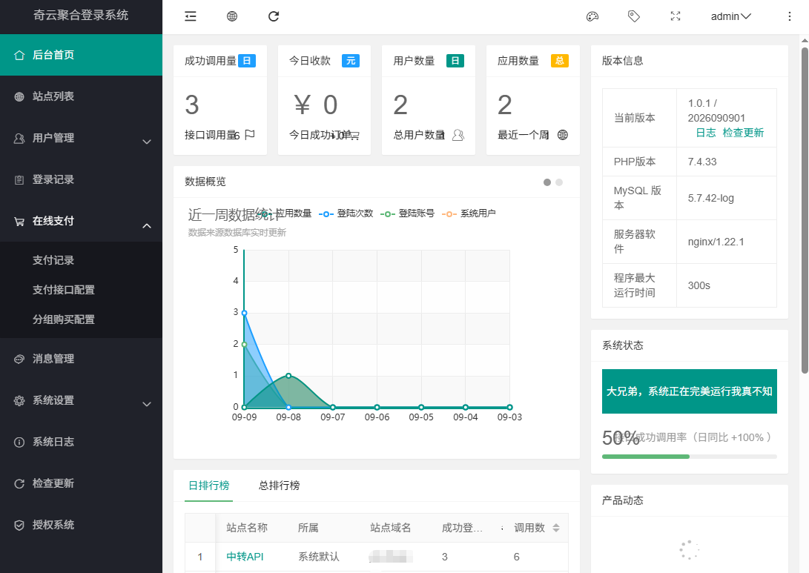Image resolution: width=809 pixels, height=573 pixels.
Task: Click the 300s runtime value
Action: click(699, 285)
